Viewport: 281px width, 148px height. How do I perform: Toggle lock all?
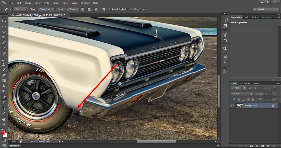pos(253,99)
